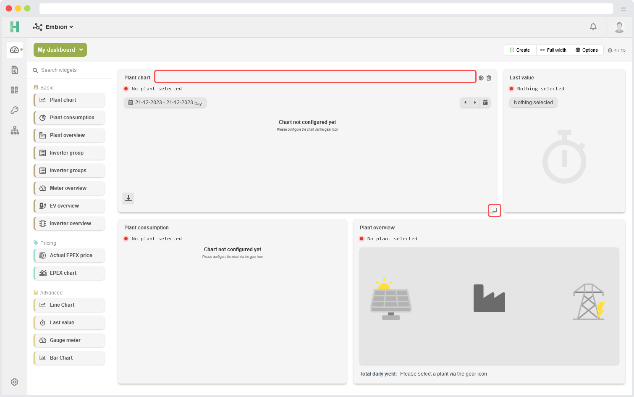Click the Options button
This screenshot has height=397, width=634.
tap(587, 50)
